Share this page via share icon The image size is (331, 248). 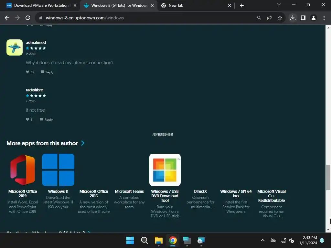[x=270, y=18]
